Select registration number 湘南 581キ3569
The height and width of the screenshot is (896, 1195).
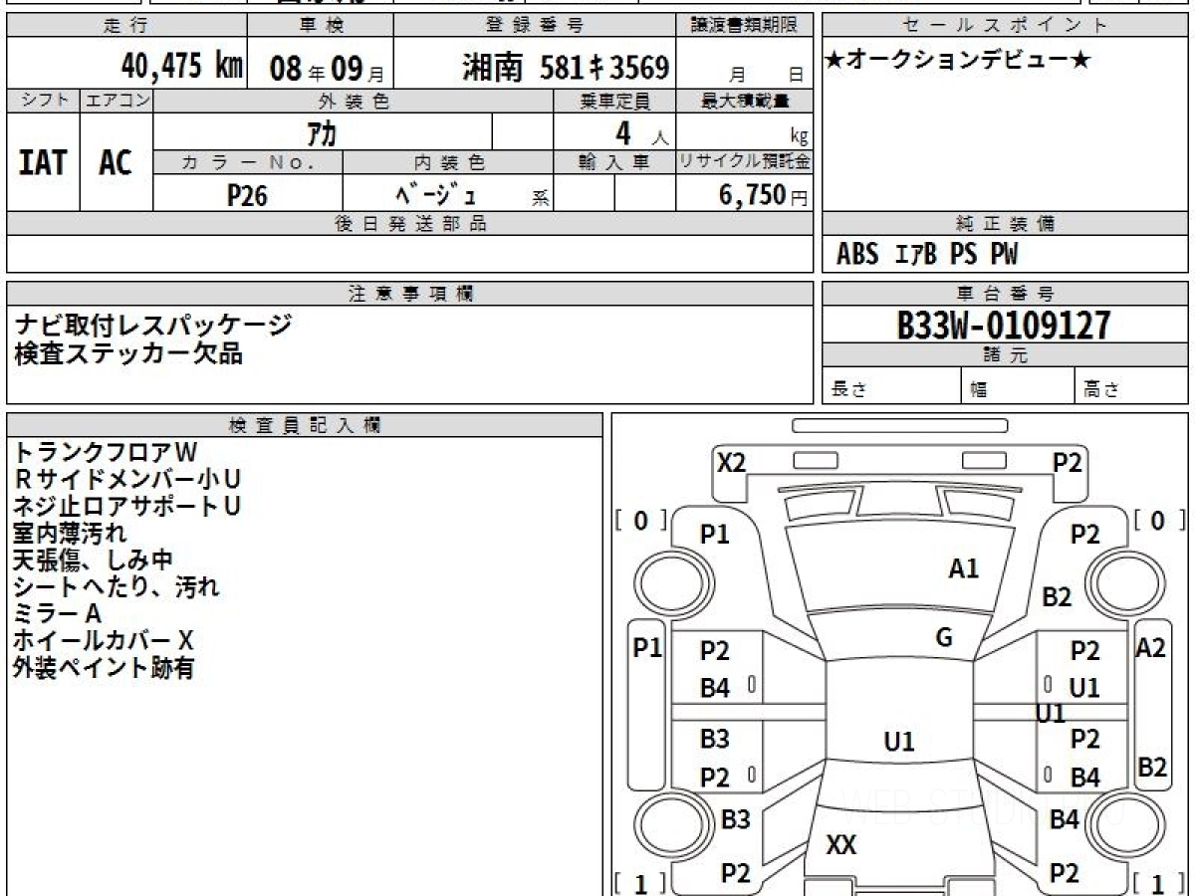click(565, 68)
